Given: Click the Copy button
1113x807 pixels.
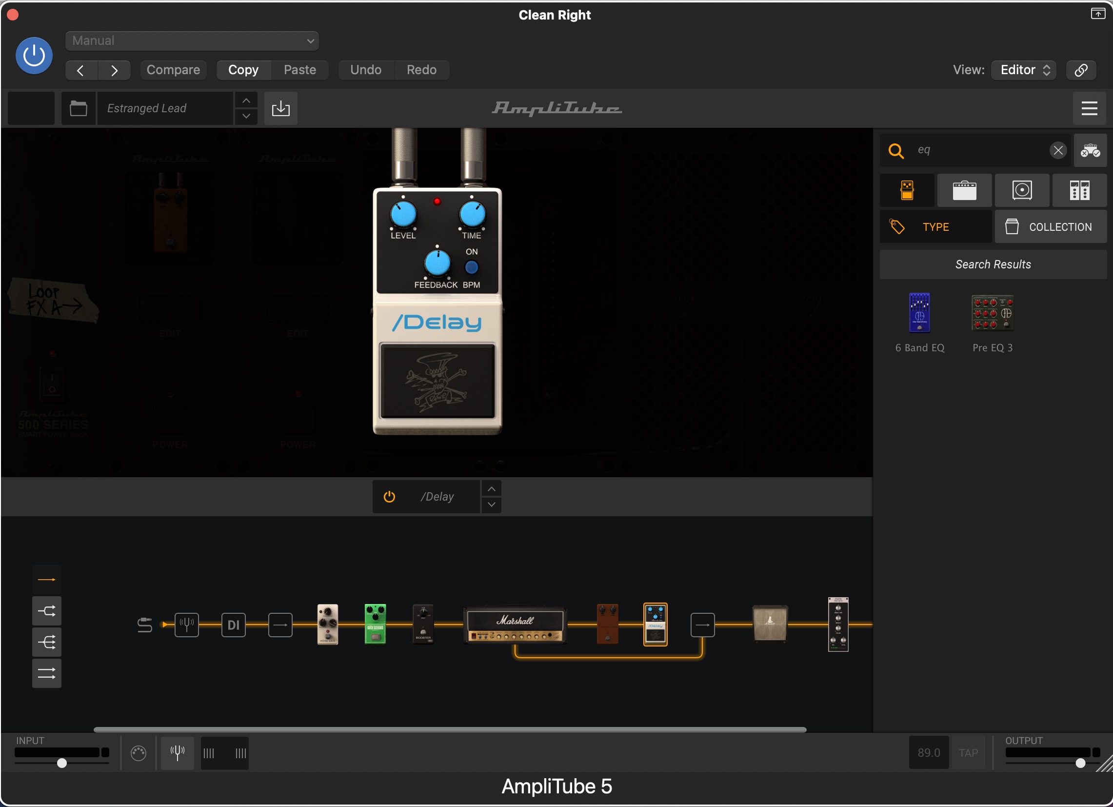Looking at the screenshot, I should pos(243,70).
